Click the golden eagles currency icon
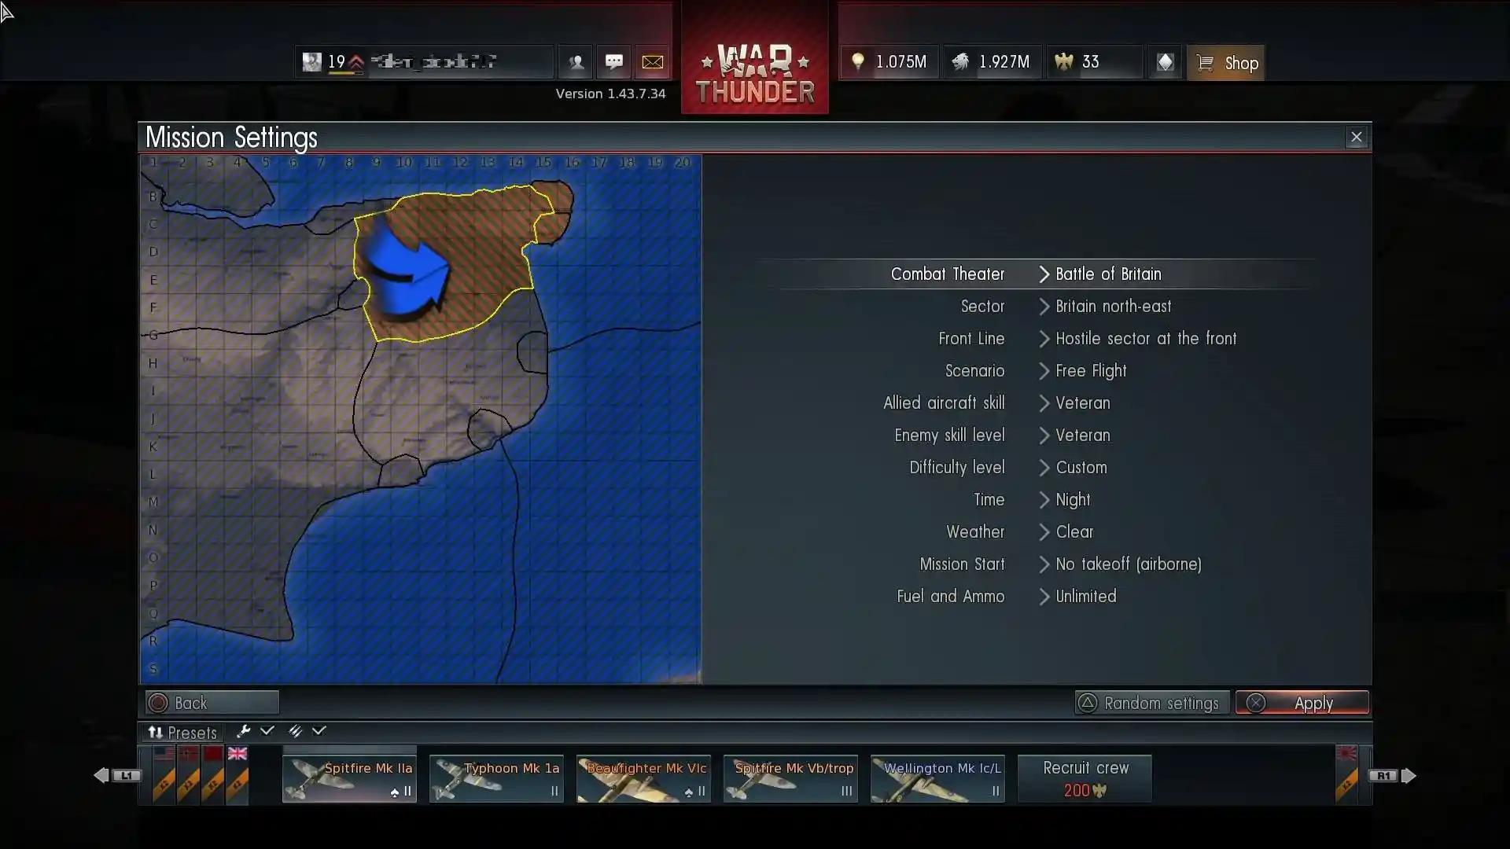This screenshot has height=849, width=1510. [x=1064, y=61]
